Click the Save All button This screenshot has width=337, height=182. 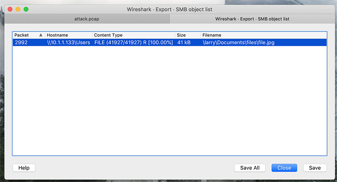(250, 168)
